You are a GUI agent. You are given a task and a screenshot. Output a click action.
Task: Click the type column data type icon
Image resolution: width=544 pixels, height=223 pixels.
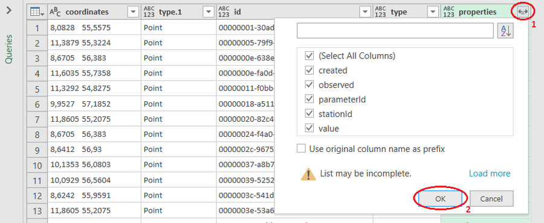click(x=381, y=12)
